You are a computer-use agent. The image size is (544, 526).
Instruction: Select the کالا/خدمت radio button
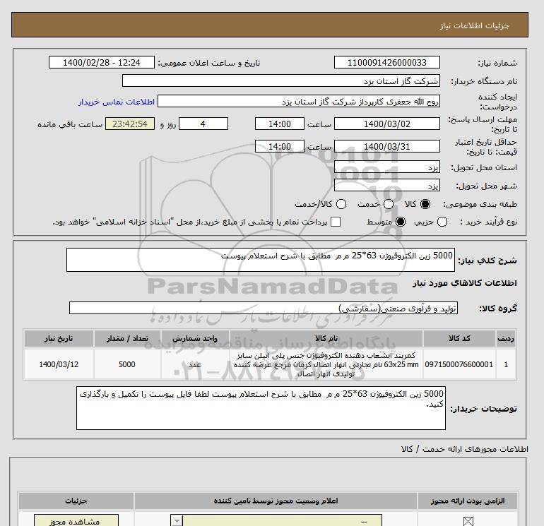pos(341,204)
